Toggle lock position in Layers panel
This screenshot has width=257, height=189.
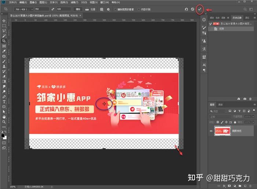[x=226, y=122]
